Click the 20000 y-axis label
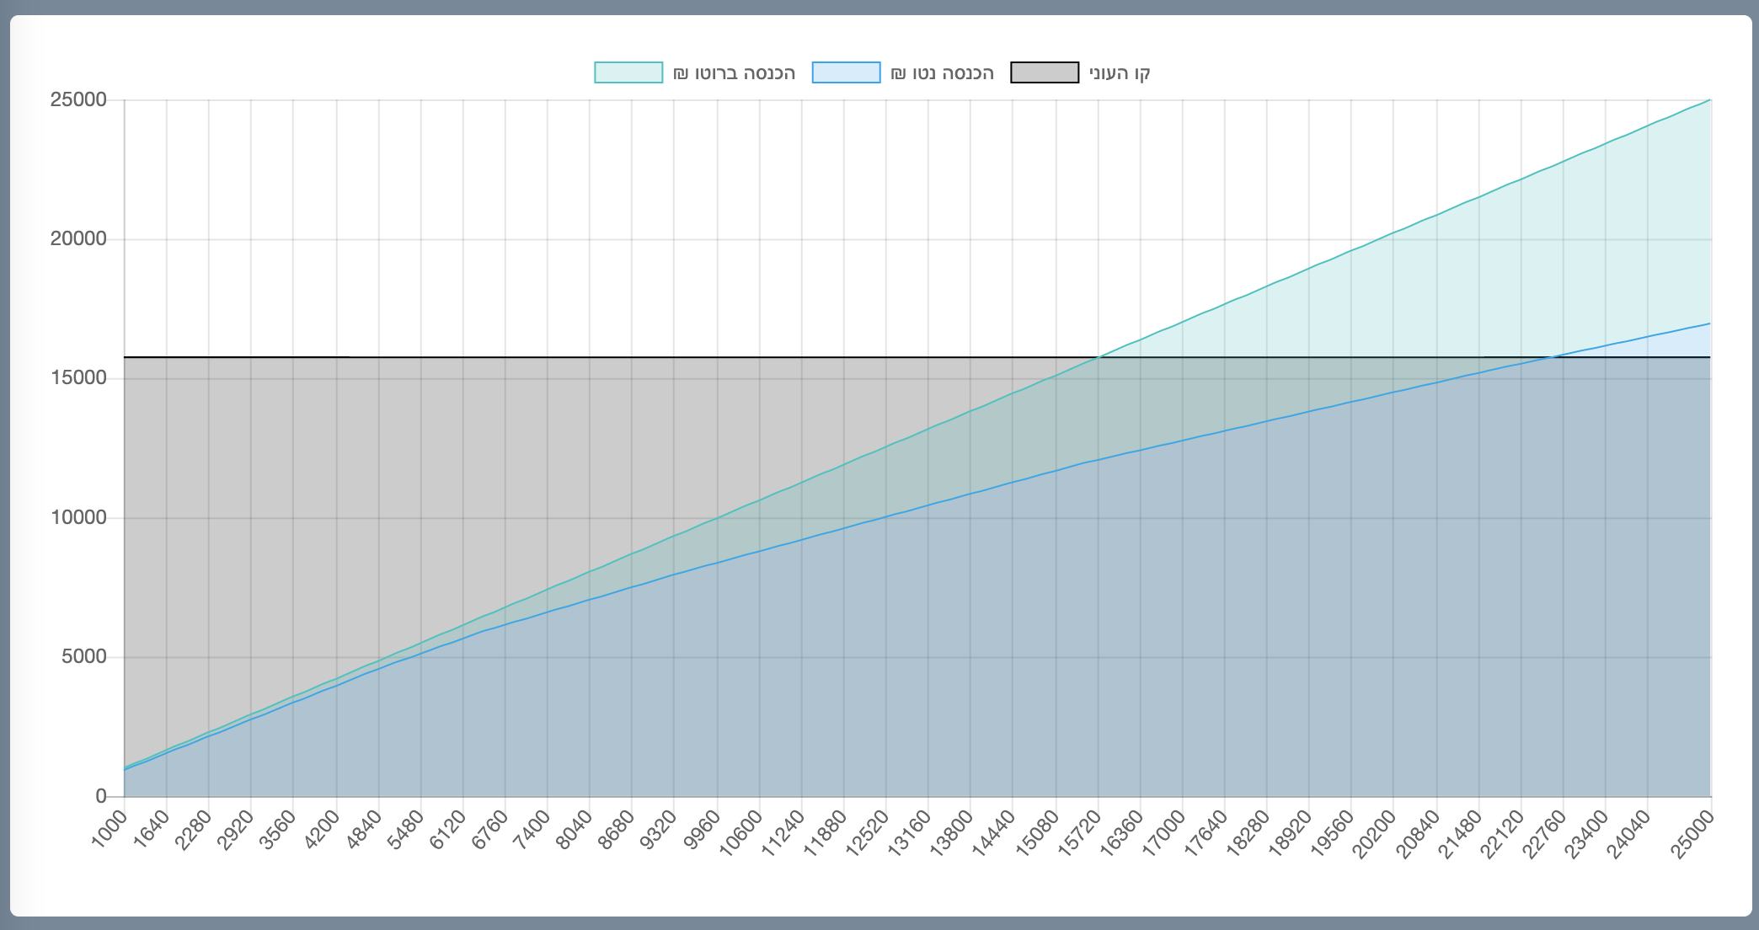 click(x=79, y=239)
